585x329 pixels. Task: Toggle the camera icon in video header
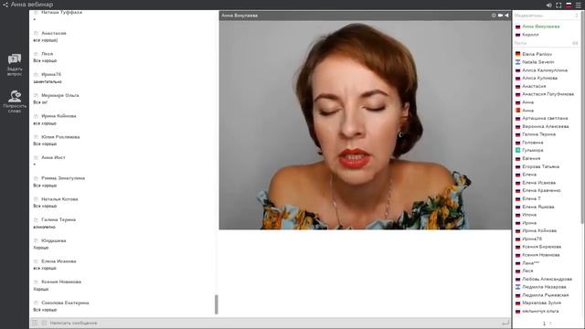point(500,16)
